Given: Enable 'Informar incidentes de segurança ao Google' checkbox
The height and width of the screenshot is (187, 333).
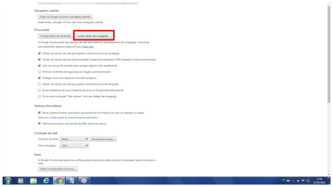Looking at the screenshot, I should click(x=39, y=72).
